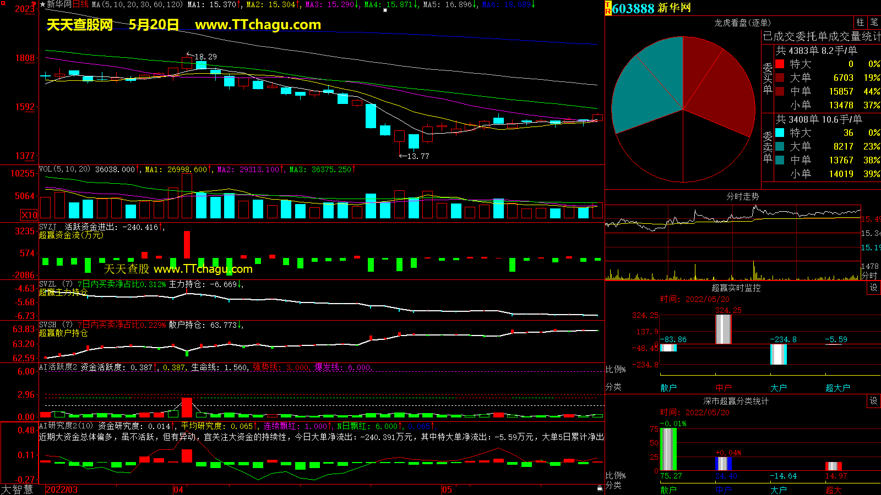
Task: Click the X10 volume scale box
Action: pyautogui.click(x=29, y=215)
